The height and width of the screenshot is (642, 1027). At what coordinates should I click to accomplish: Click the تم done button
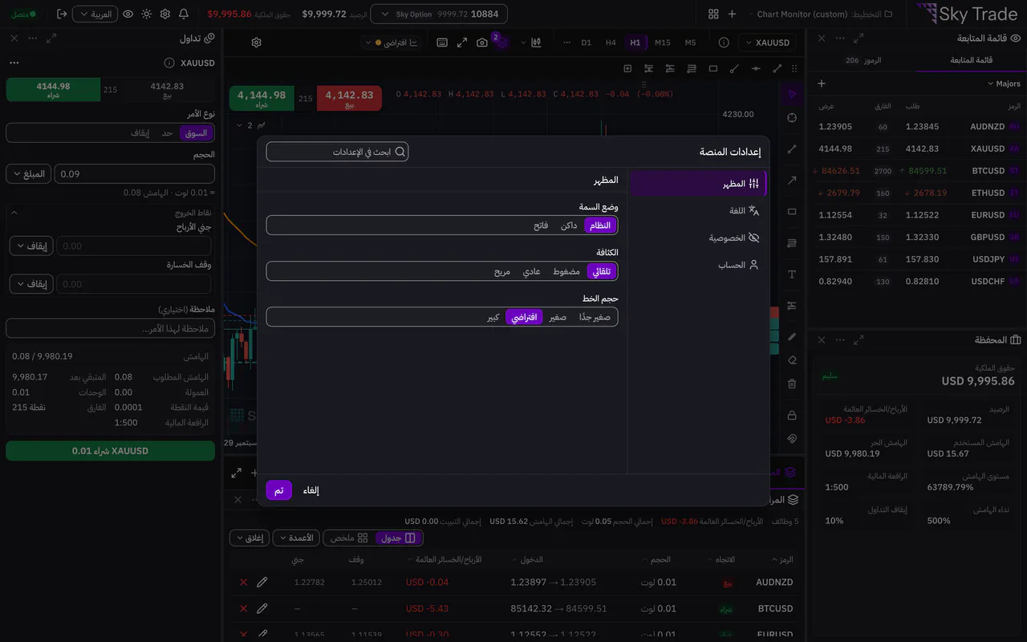click(279, 490)
